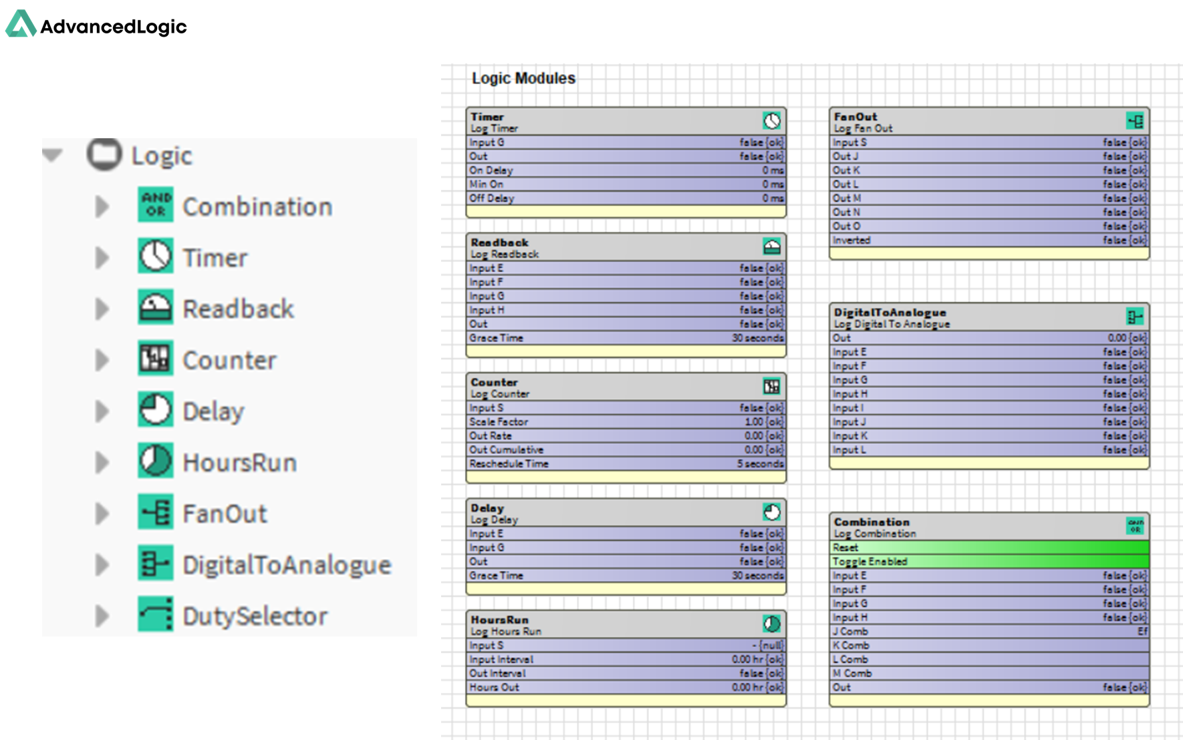The width and height of the screenshot is (1183, 740).
Task: Select the Counter icon in palette tree
Action: [156, 359]
